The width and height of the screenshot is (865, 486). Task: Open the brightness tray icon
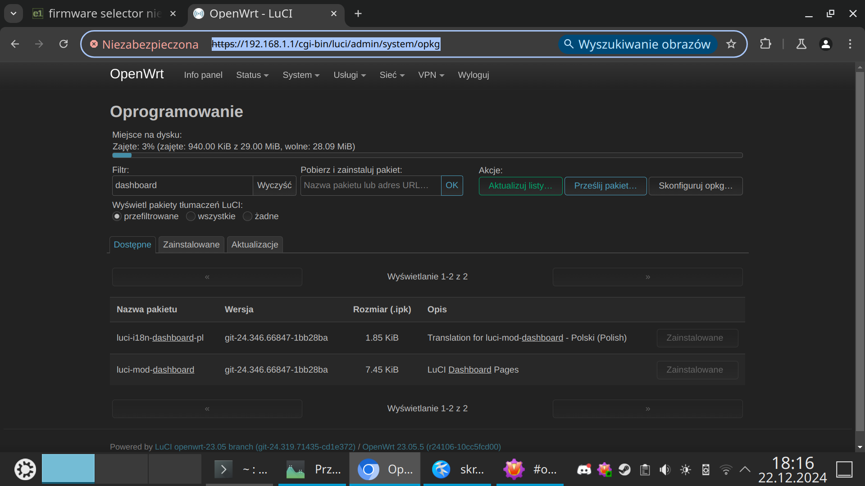click(x=686, y=470)
